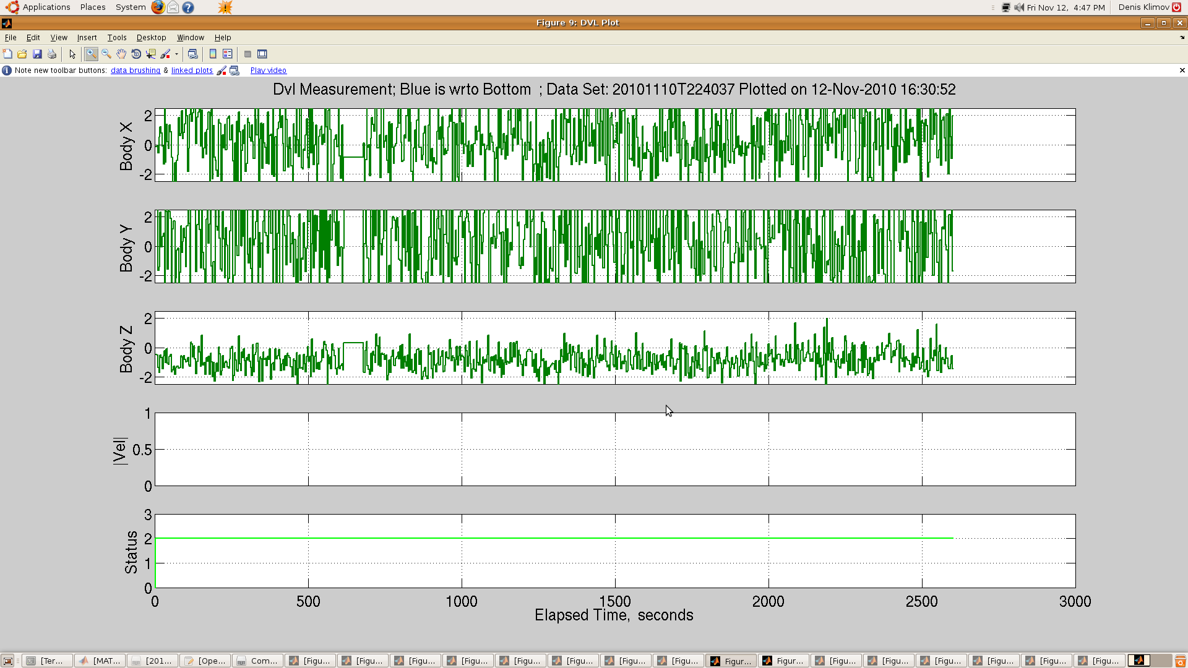
Task: Insert a colorbar from the toolbar
Action: 213,54
